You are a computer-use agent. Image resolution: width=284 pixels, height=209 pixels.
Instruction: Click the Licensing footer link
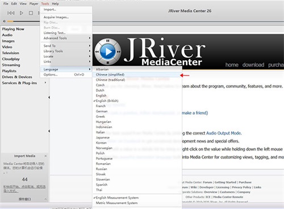(x=223, y=187)
